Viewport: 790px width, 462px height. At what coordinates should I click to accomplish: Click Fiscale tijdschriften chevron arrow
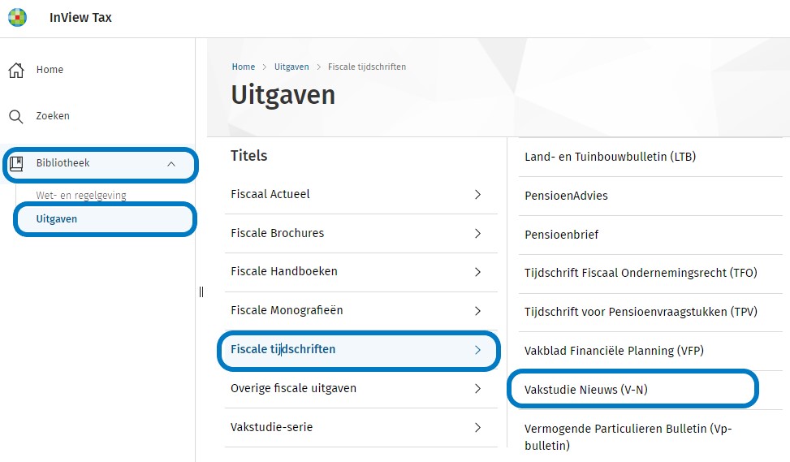pyautogui.click(x=477, y=350)
